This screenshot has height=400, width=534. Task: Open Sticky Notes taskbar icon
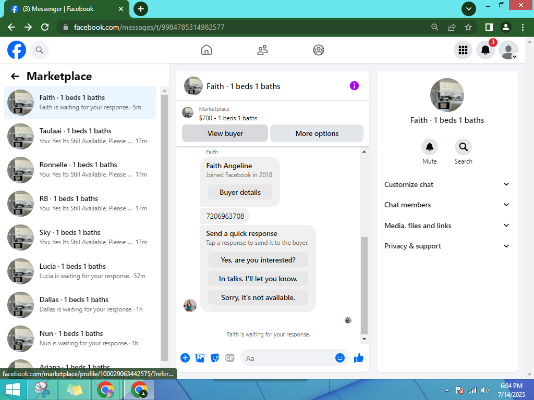coord(75,390)
